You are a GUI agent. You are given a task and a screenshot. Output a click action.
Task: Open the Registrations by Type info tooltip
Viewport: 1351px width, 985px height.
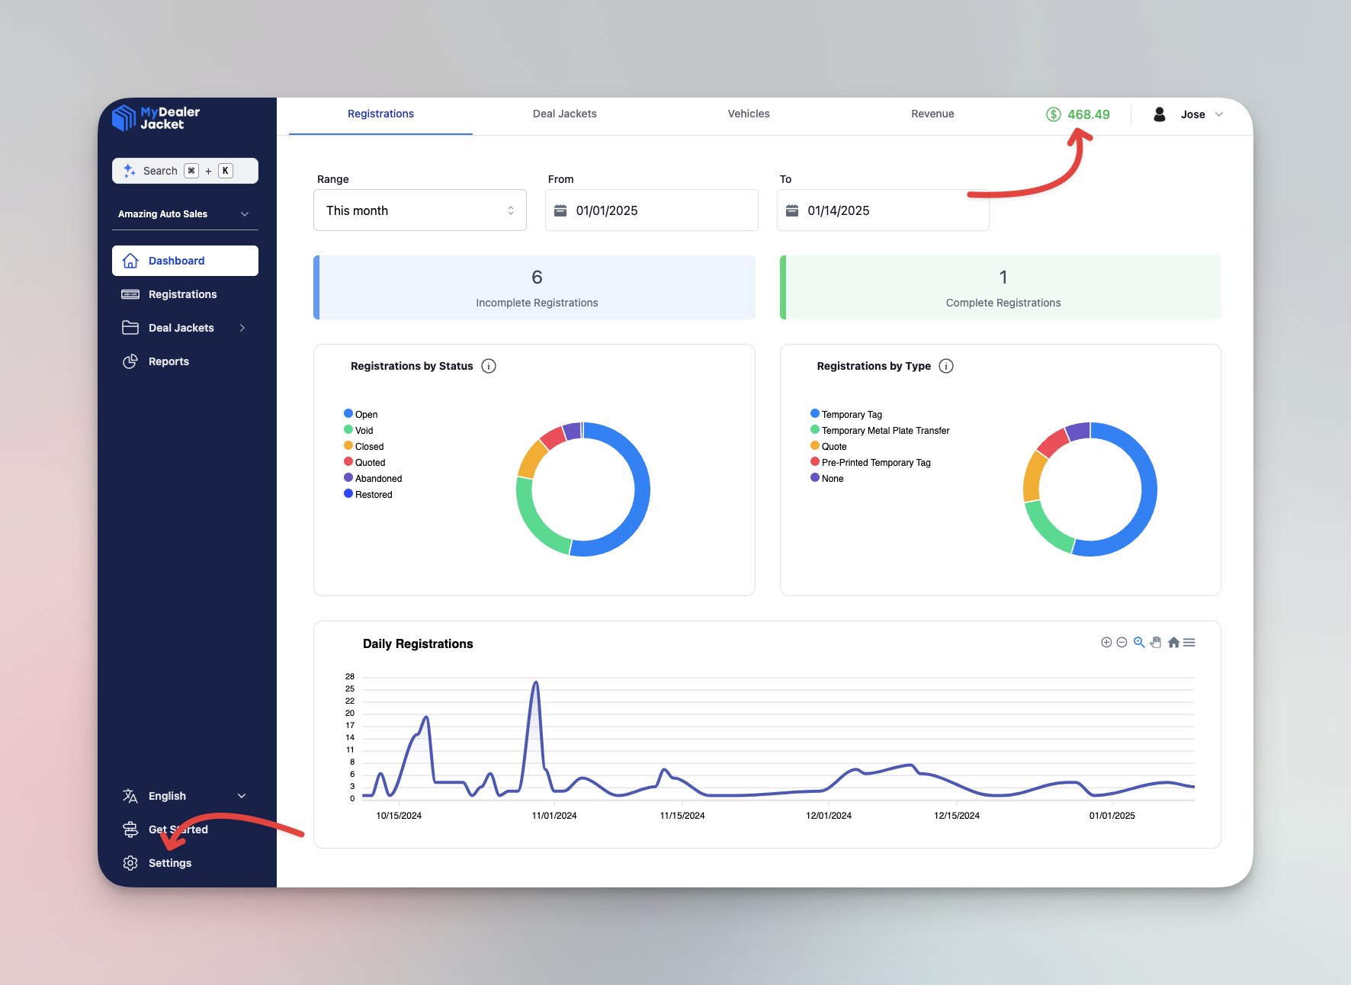pyautogui.click(x=945, y=366)
